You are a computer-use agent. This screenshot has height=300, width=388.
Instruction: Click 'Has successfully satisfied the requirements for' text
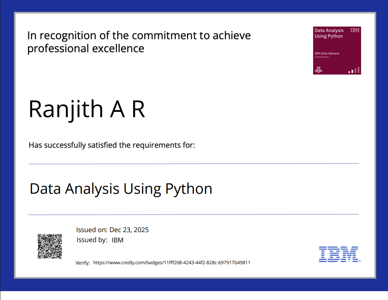[x=112, y=145]
